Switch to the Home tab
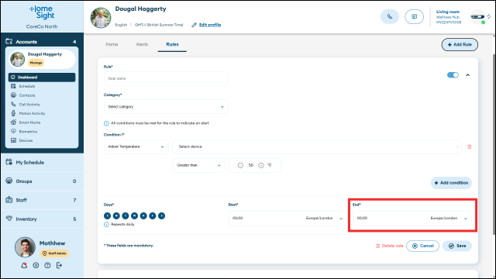Image resolution: width=496 pixels, height=279 pixels. tap(112, 45)
